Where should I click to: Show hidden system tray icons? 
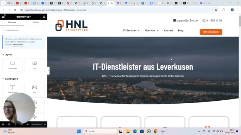[199, 131]
